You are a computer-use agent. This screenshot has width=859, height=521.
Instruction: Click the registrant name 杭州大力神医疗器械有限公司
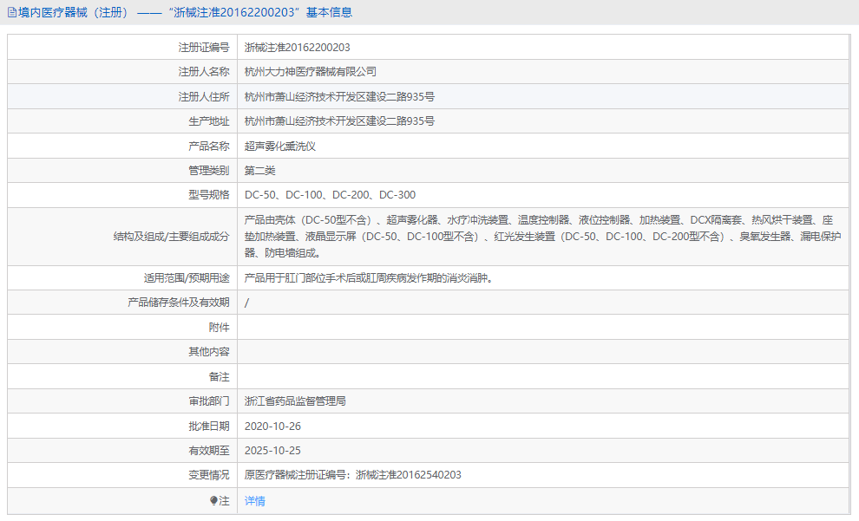(x=310, y=72)
